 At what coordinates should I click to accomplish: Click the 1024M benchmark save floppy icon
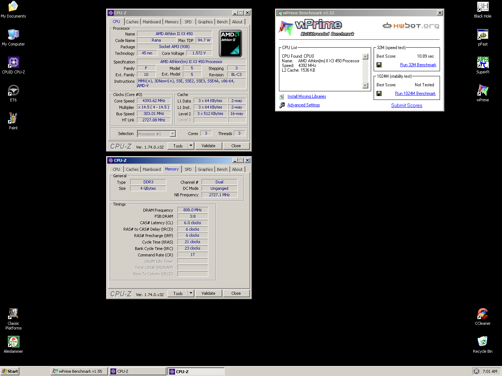[x=379, y=93]
